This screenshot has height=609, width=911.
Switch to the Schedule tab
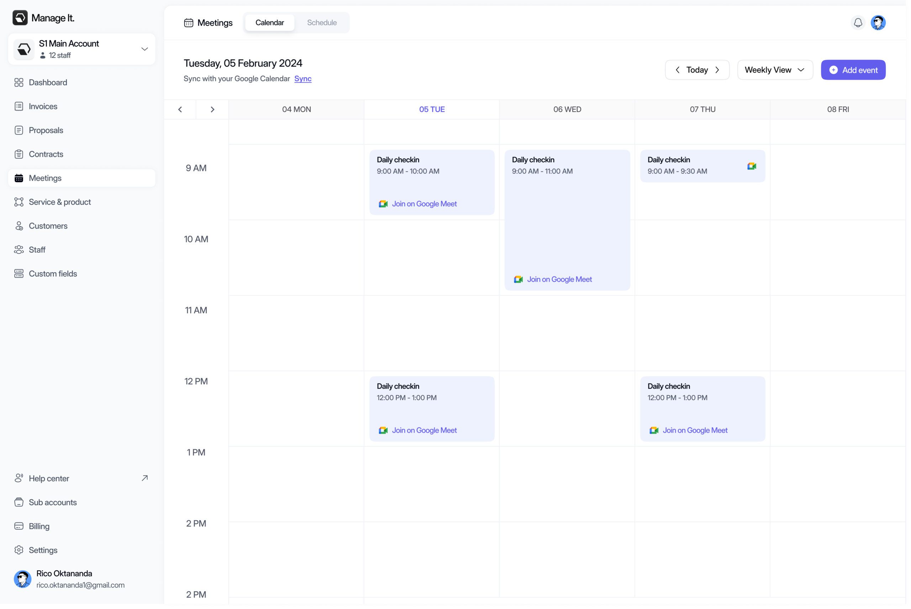322,23
